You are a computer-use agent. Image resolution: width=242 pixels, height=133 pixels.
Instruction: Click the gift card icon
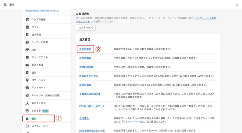(27, 88)
